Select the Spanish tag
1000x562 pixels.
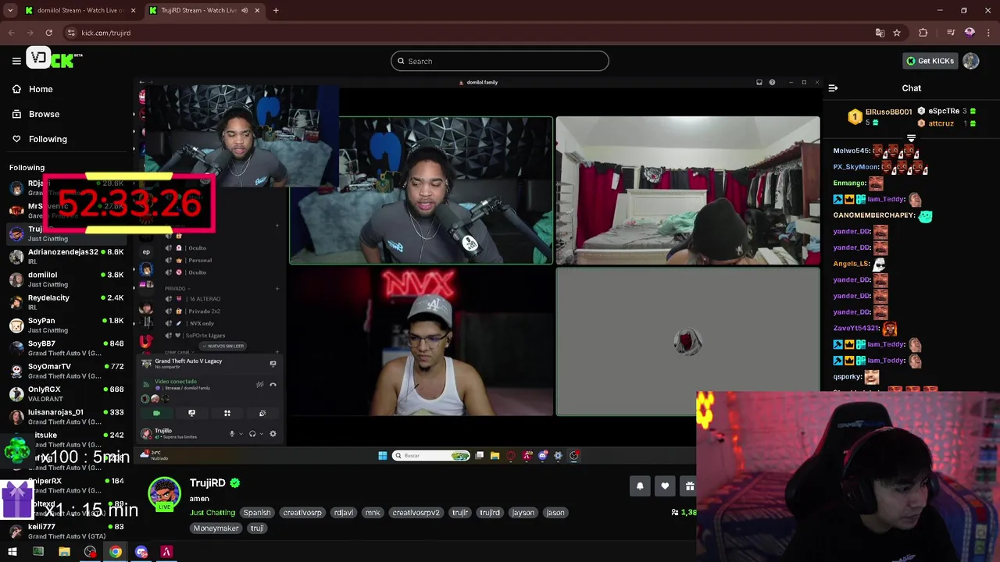pos(256,513)
